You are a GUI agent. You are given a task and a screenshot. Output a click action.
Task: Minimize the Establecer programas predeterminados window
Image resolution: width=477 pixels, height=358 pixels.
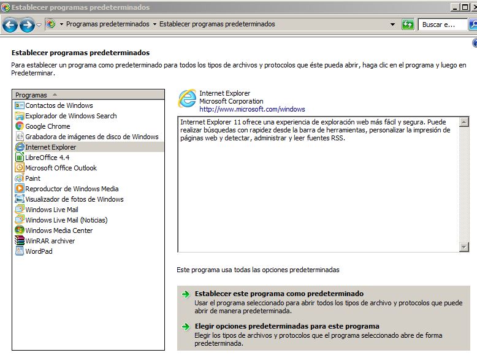pyautogui.click(x=455, y=7)
